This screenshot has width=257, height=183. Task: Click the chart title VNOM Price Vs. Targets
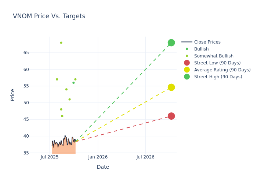pos(49,16)
